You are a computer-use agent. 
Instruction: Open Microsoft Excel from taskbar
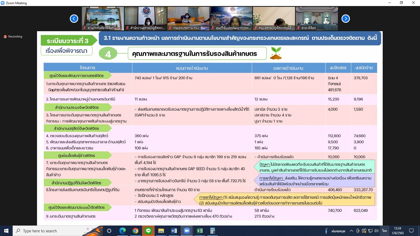(199, 231)
